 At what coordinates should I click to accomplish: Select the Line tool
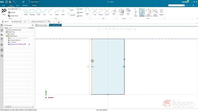click(x=45, y=12)
